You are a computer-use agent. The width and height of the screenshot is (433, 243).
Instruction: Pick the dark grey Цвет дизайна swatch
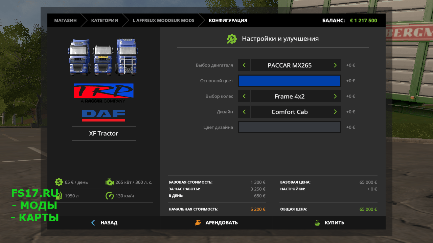(290, 127)
